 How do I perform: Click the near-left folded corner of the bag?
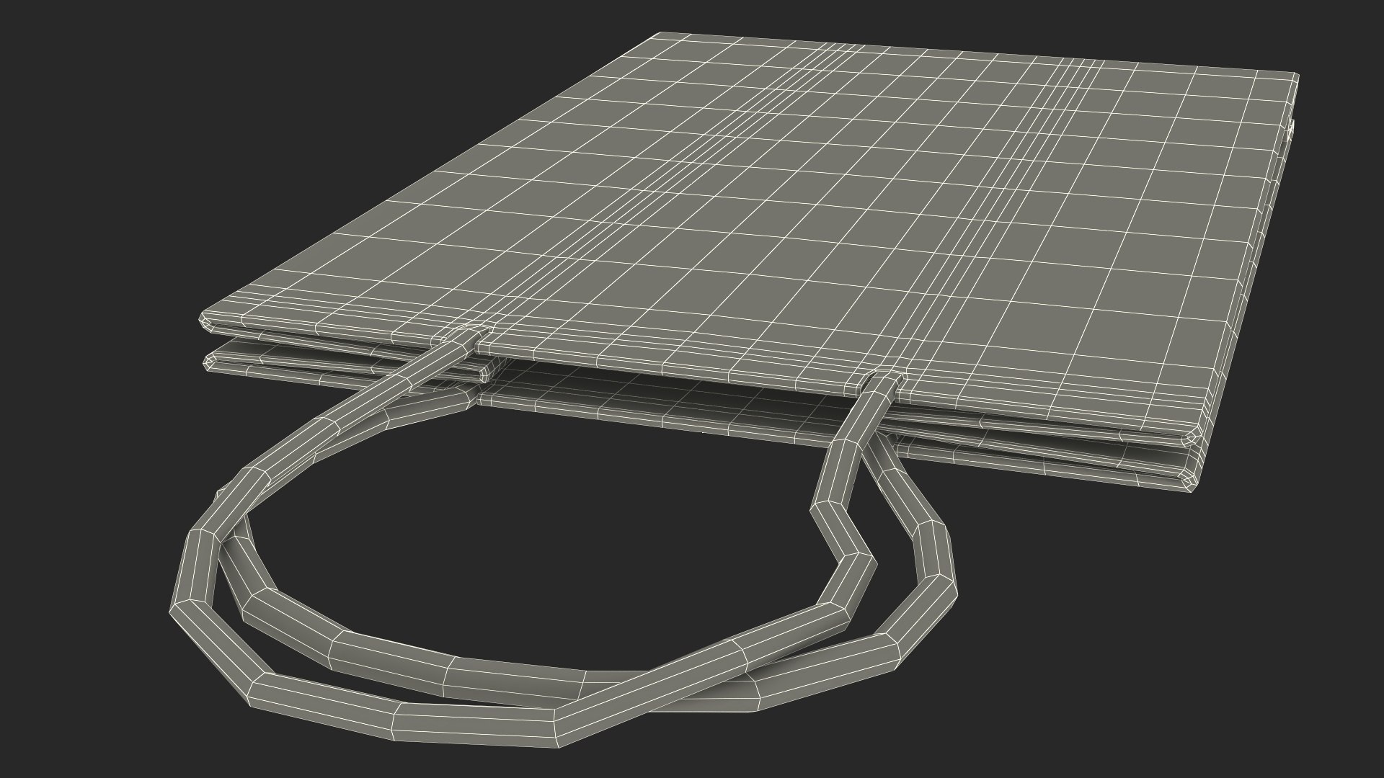click(x=206, y=321)
